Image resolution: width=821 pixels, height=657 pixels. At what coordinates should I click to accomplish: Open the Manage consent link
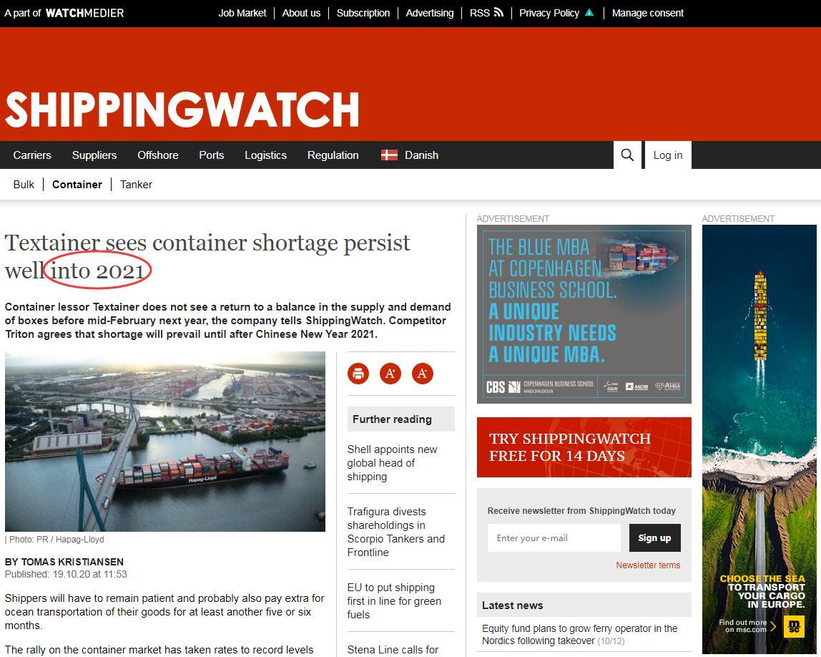648,13
